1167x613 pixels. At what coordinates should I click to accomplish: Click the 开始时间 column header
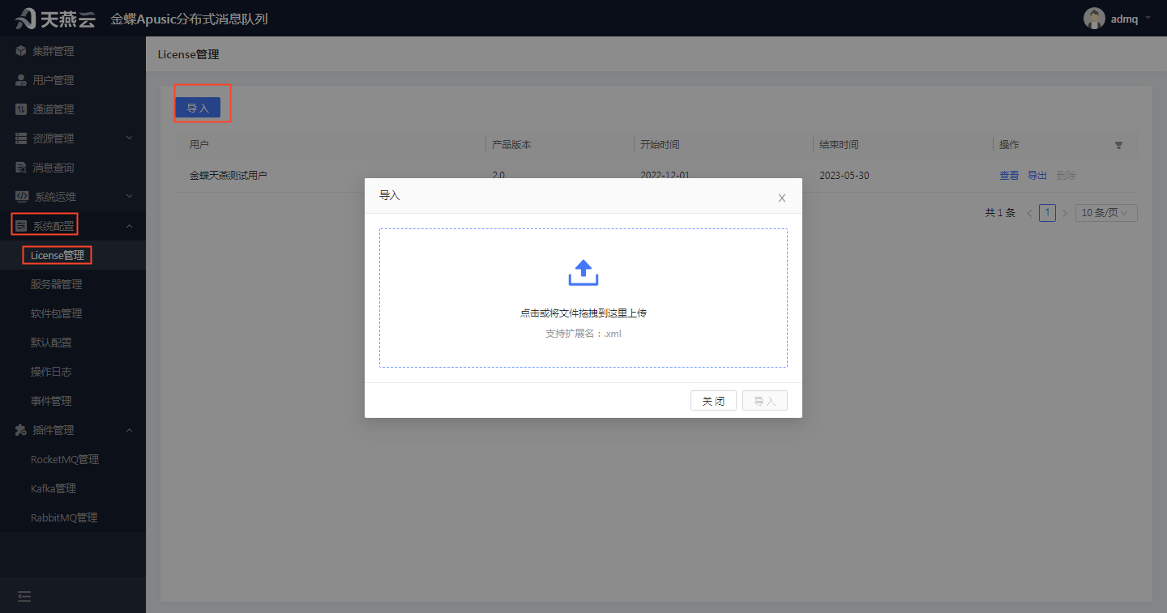[x=660, y=145]
